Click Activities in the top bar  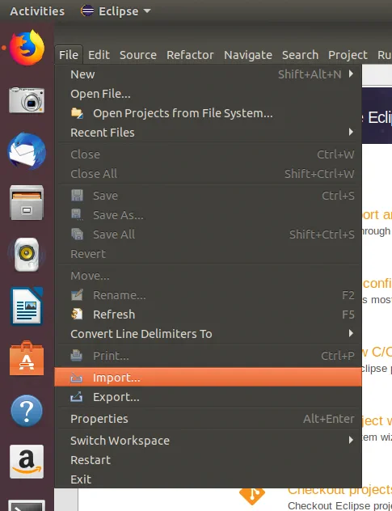(x=37, y=11)
